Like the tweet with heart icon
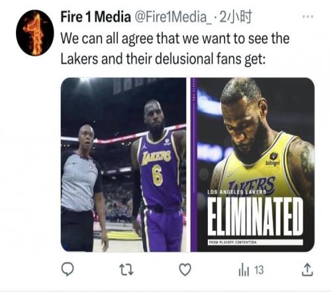 pyautogui.click(x=185, y=269)
